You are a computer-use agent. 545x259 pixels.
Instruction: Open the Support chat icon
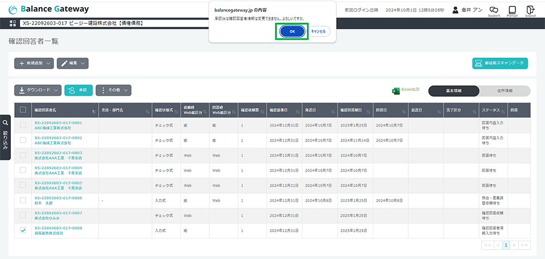[x=494, y=10]
